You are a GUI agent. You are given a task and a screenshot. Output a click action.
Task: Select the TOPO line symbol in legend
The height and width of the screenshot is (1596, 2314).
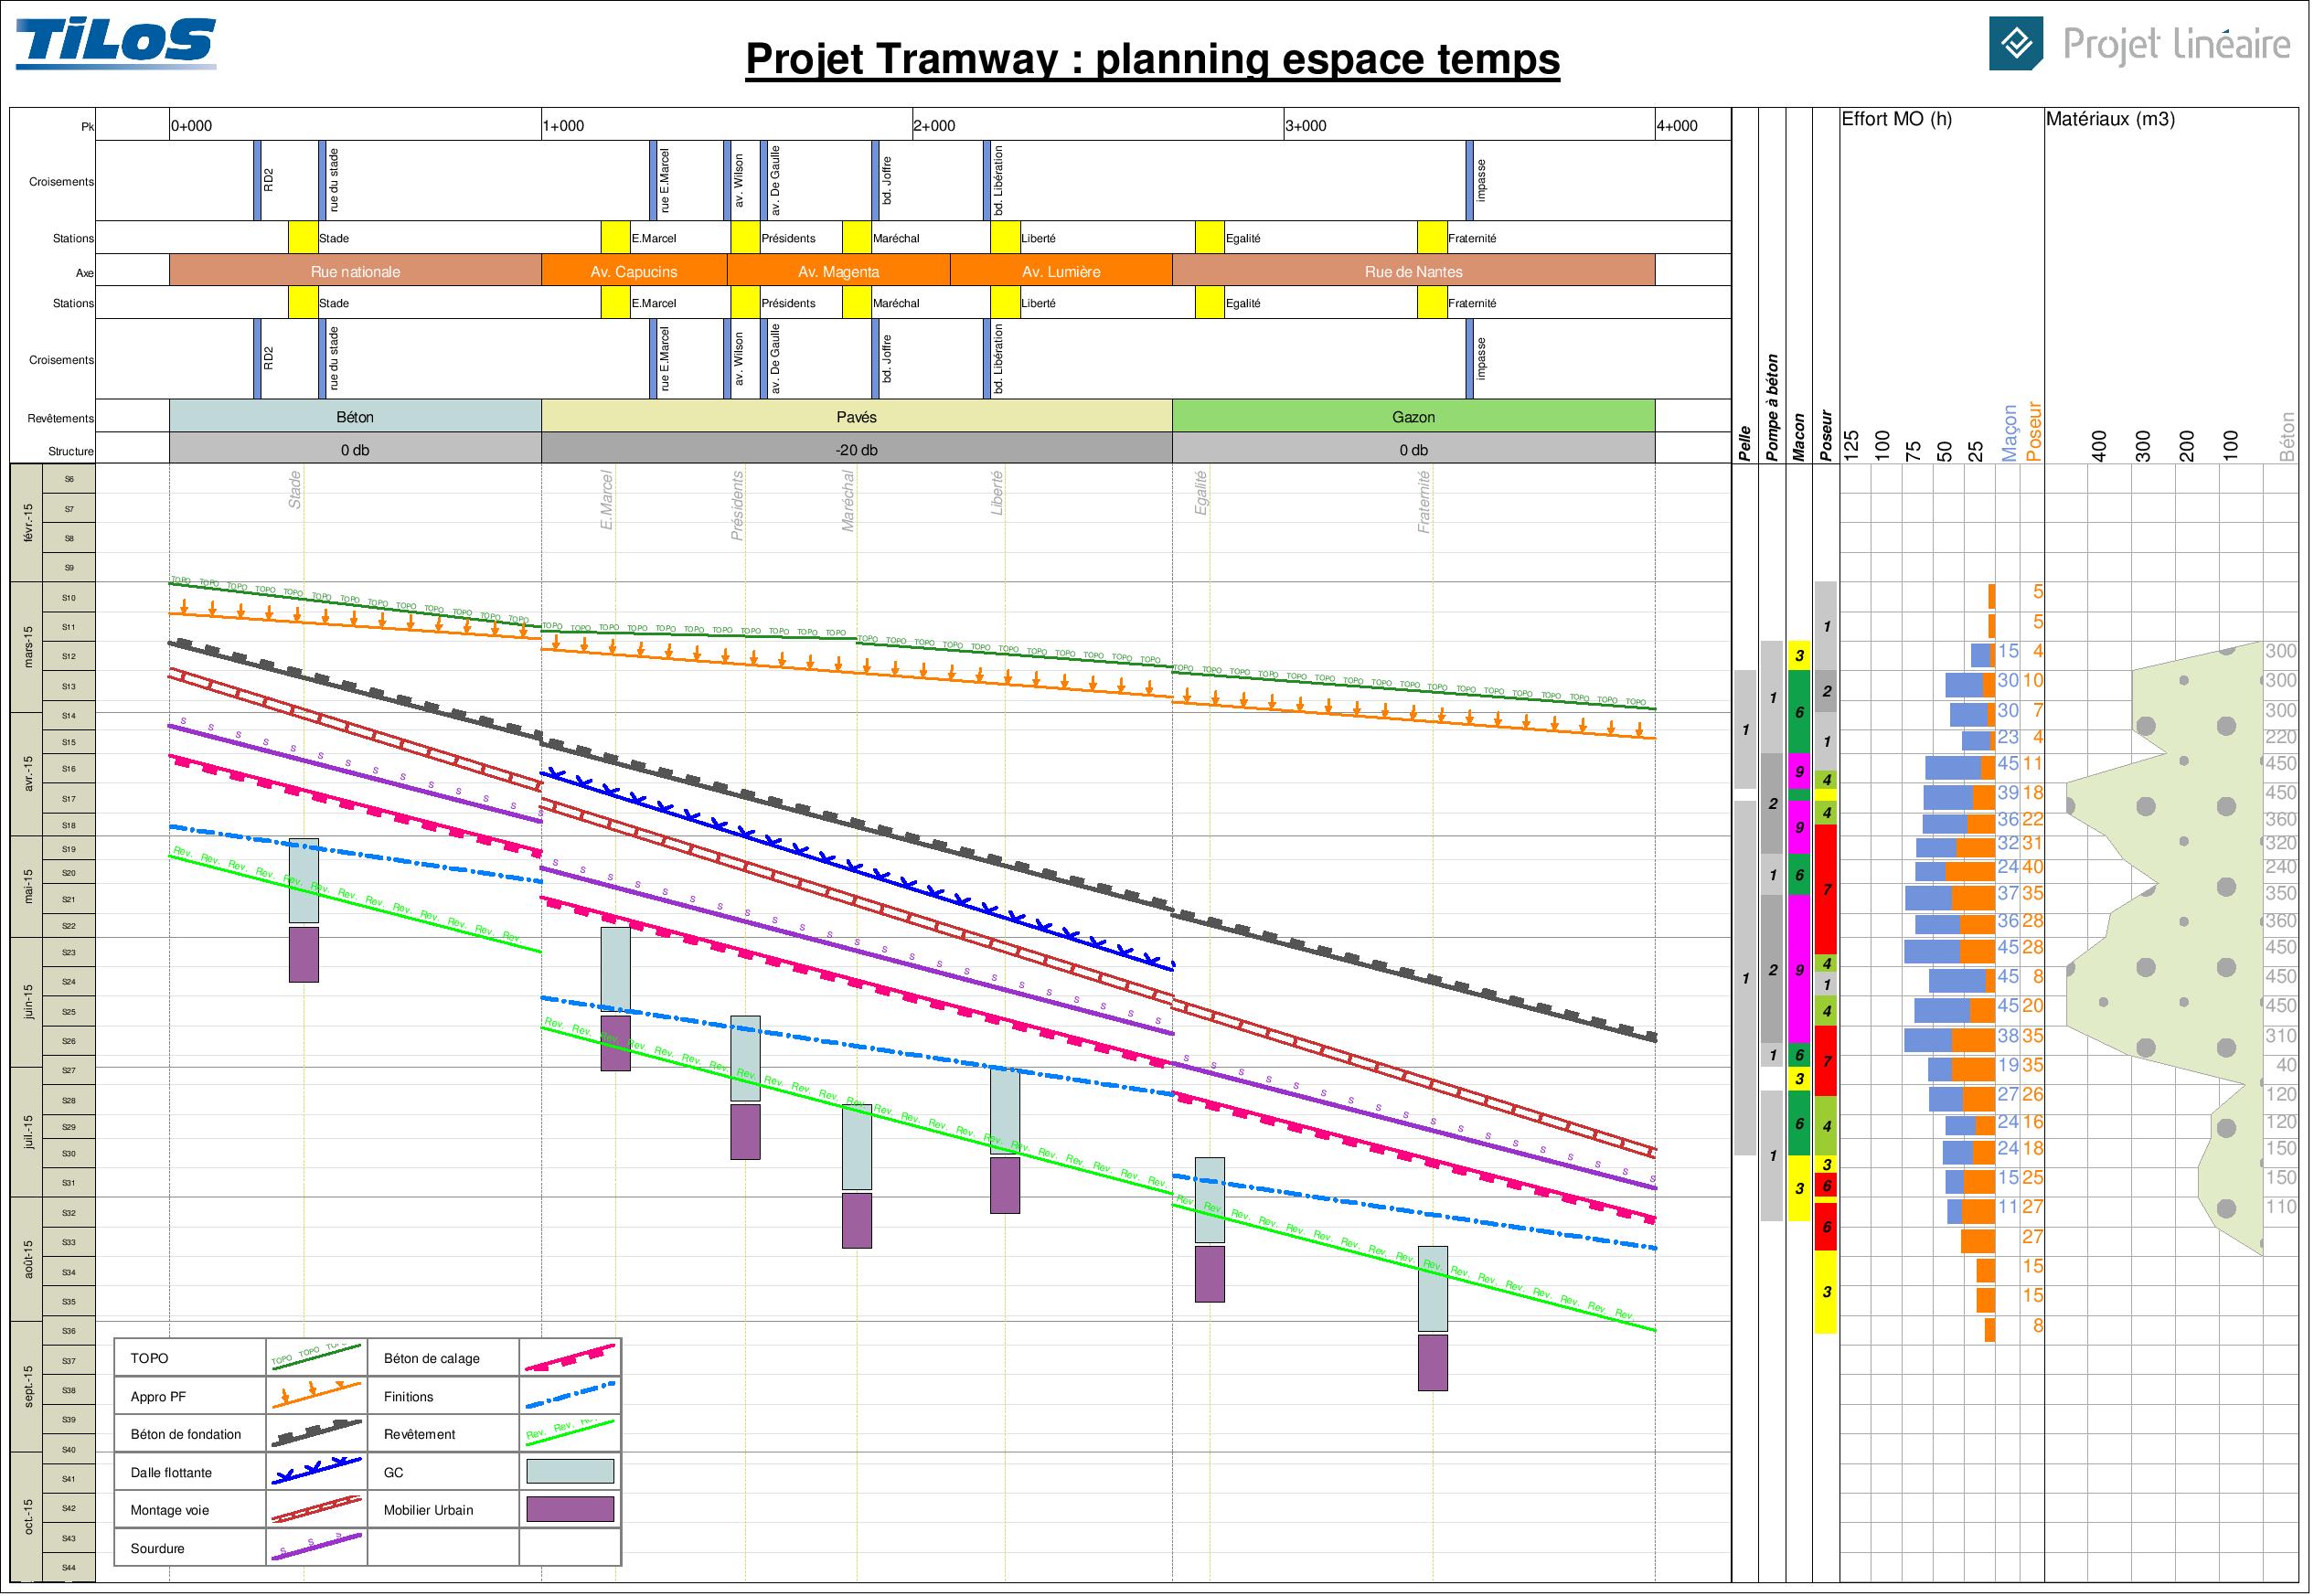(316, 1357)
